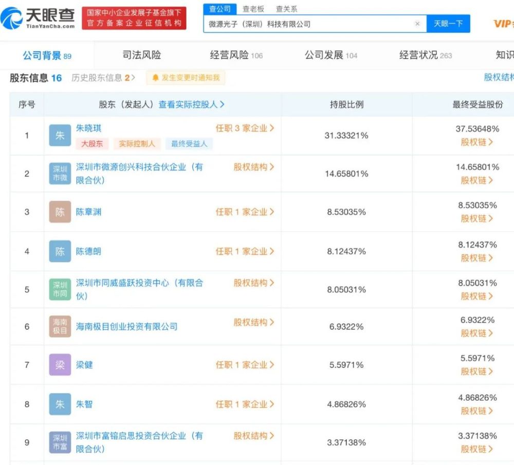This screenshot has width=514, height=465.
Task: Expand 任职 1 家企业 for 陈章渊
Action: coord(245,212)
